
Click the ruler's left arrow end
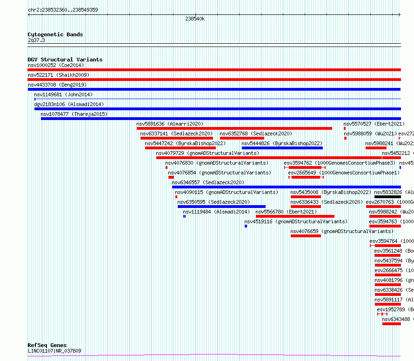pyautogui.click(x=29, y=15)
